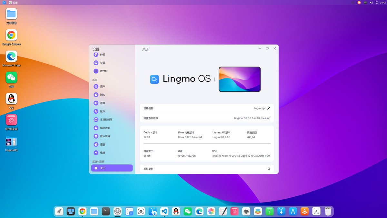
Task: Open the photos flower icon in dock
Action: 211,212
